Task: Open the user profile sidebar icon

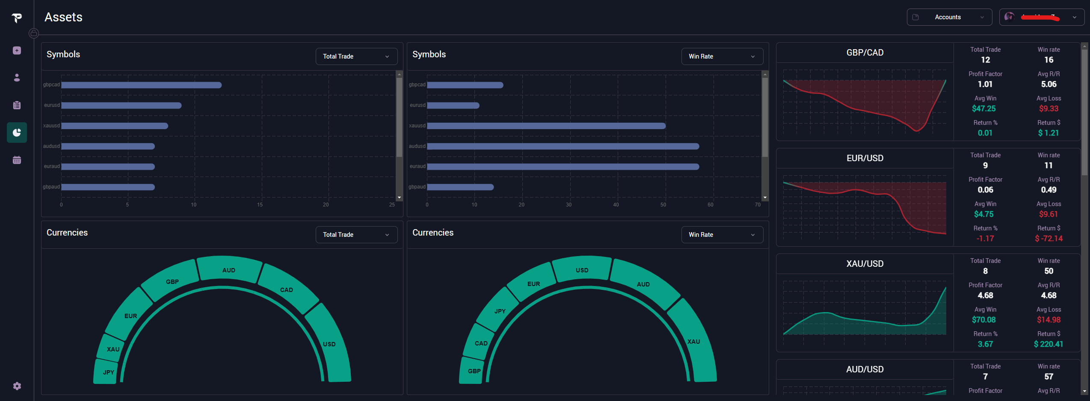Action: 17,77
